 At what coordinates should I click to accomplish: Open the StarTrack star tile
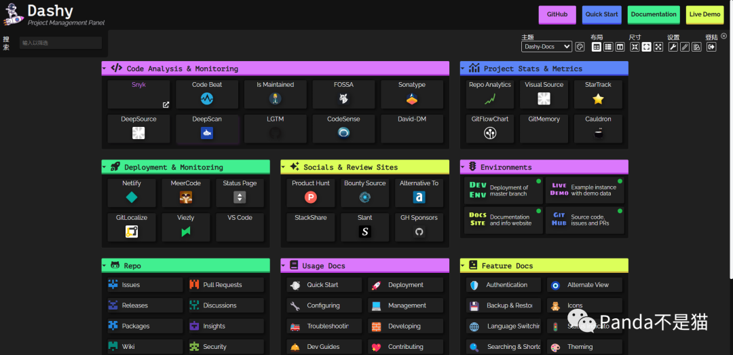click(x=598, y=94)
